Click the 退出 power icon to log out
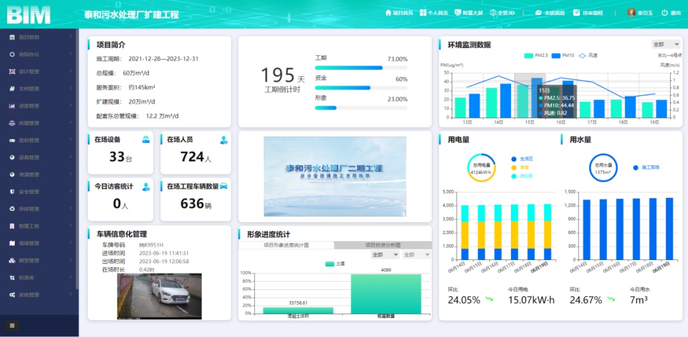688x337 pixels. tap(664, 13)
